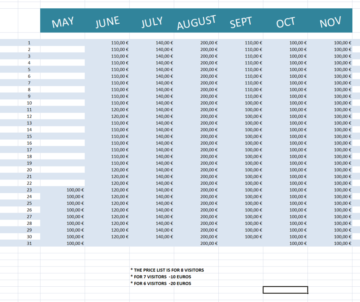The image size is (360, 302).
Task: Click note 'FOR 6 VISITORS -20 EUROS'
Action: pyautogui.click(x=161, y=284)
